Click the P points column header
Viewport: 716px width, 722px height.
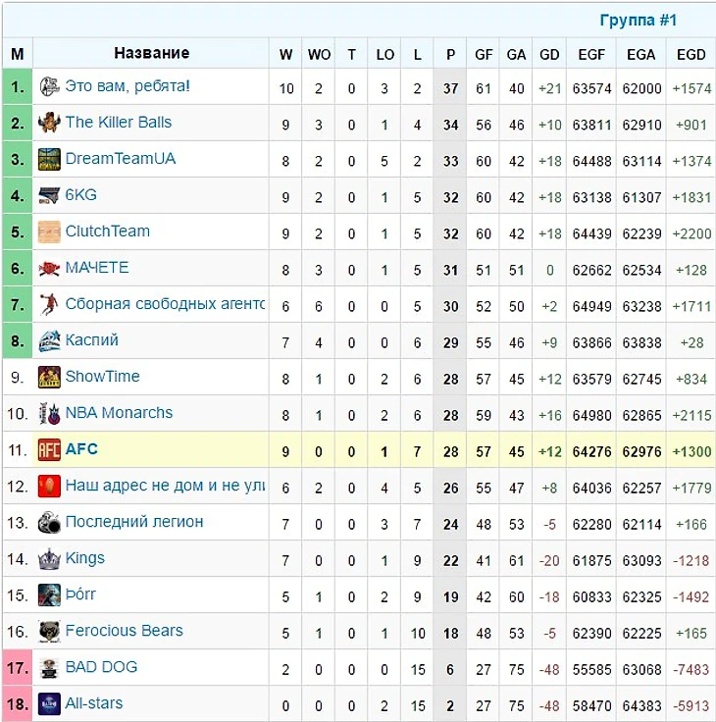click(x=450, y=55)
